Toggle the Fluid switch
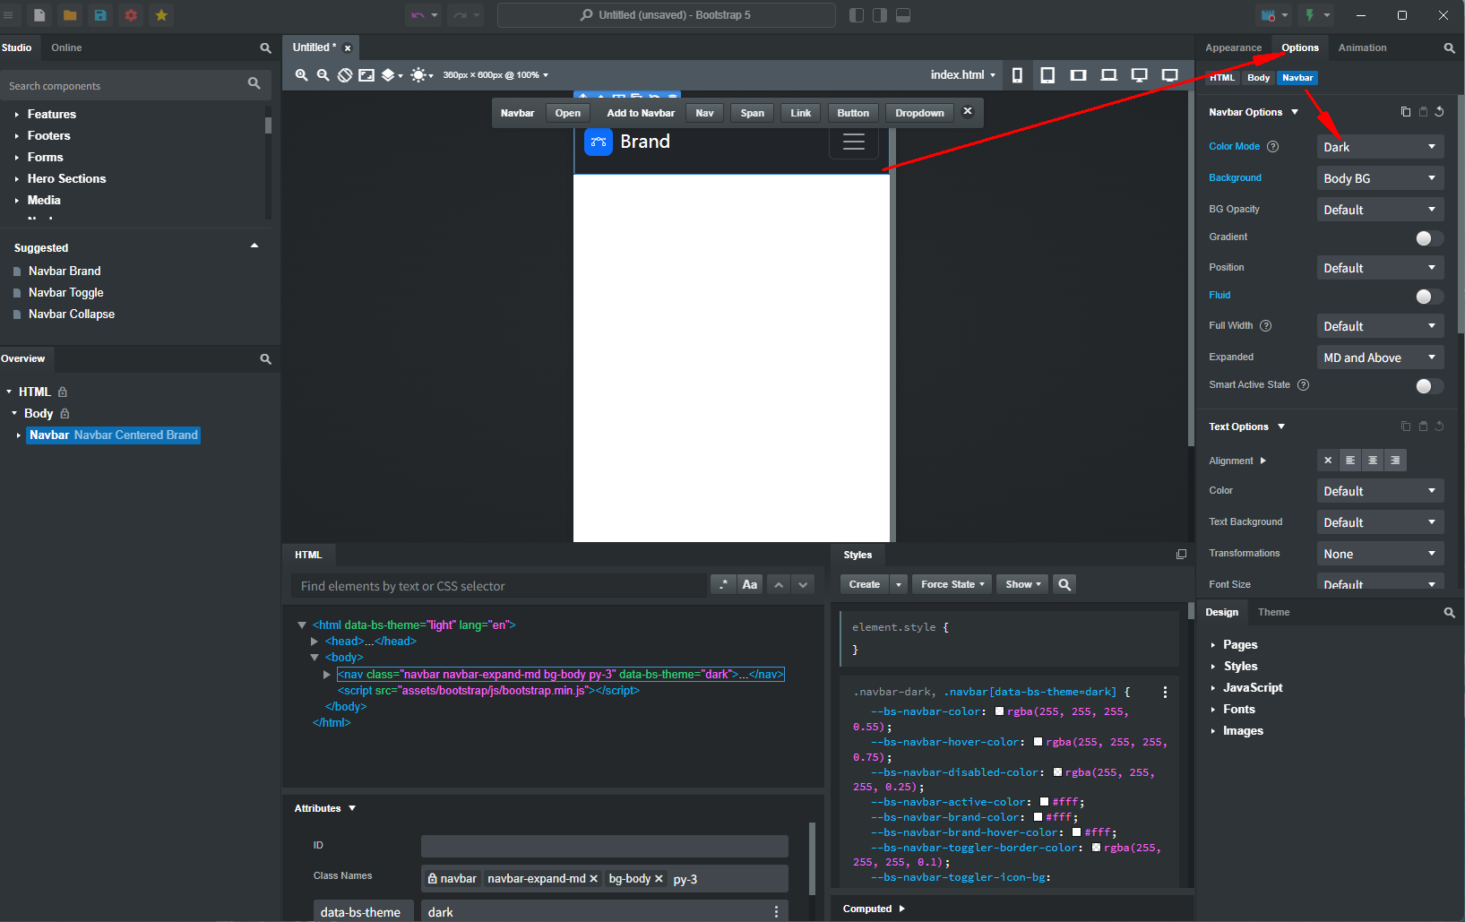Screen dimensions: 1465x922 coord(1429,297)
